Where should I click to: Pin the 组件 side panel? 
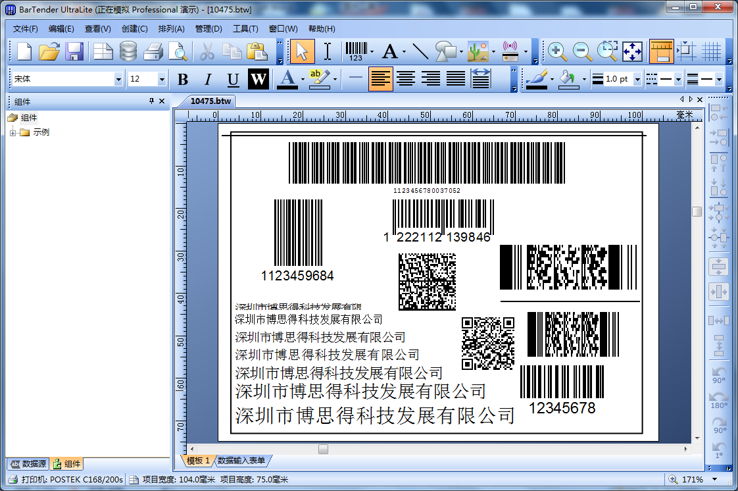(x=151, y=101)
